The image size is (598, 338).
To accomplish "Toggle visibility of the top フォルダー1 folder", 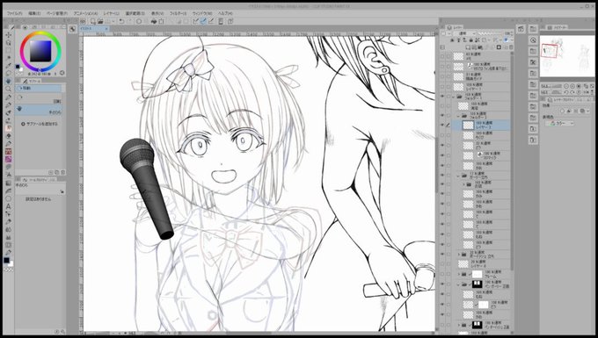I will [442, 97].
